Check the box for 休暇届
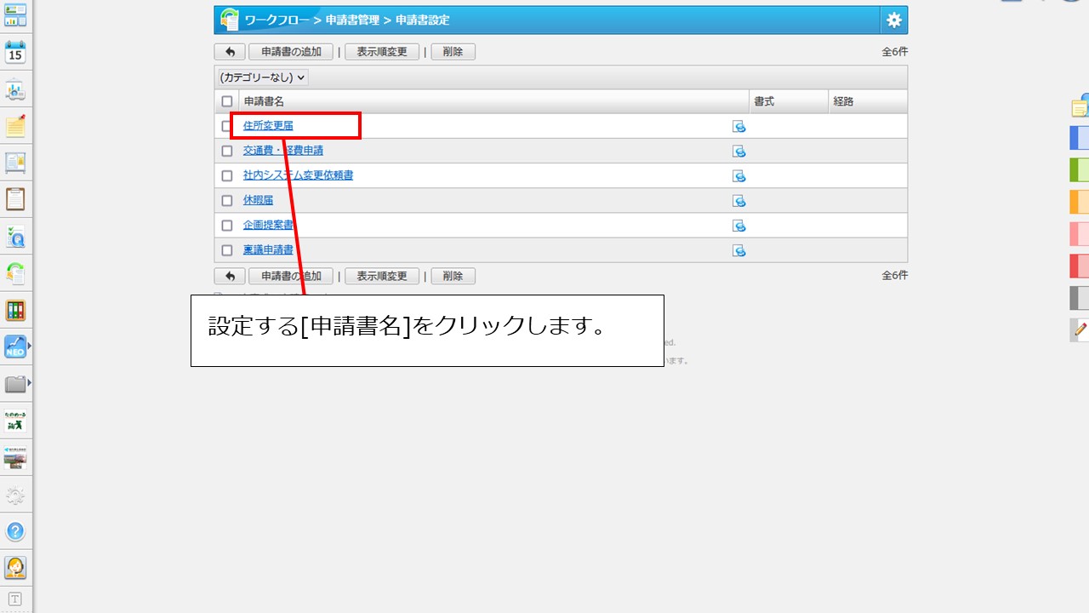Image resolution: width=1089 pixels, height=613 pixels. tap(227, 201)
